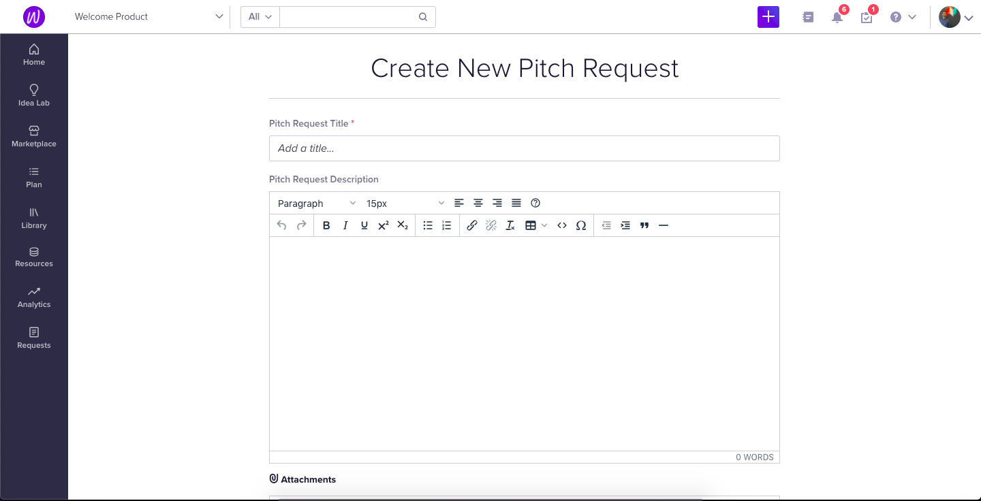Open the table insert dropdown
The image size is (981, 501).
[x=536, y=225]
